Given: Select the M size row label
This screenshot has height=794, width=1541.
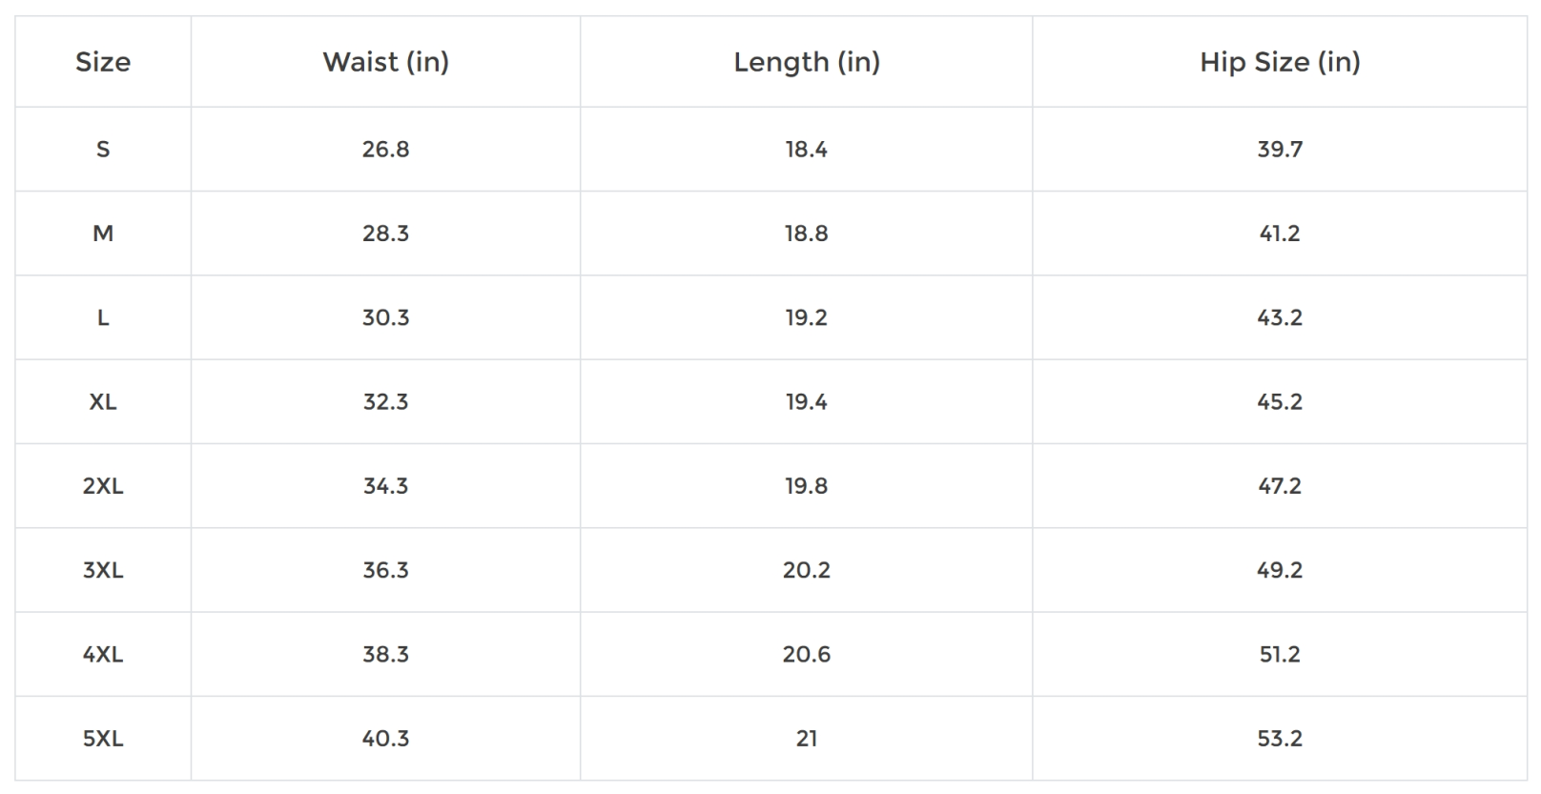Looking at the screenshot, I should [103, 234].
